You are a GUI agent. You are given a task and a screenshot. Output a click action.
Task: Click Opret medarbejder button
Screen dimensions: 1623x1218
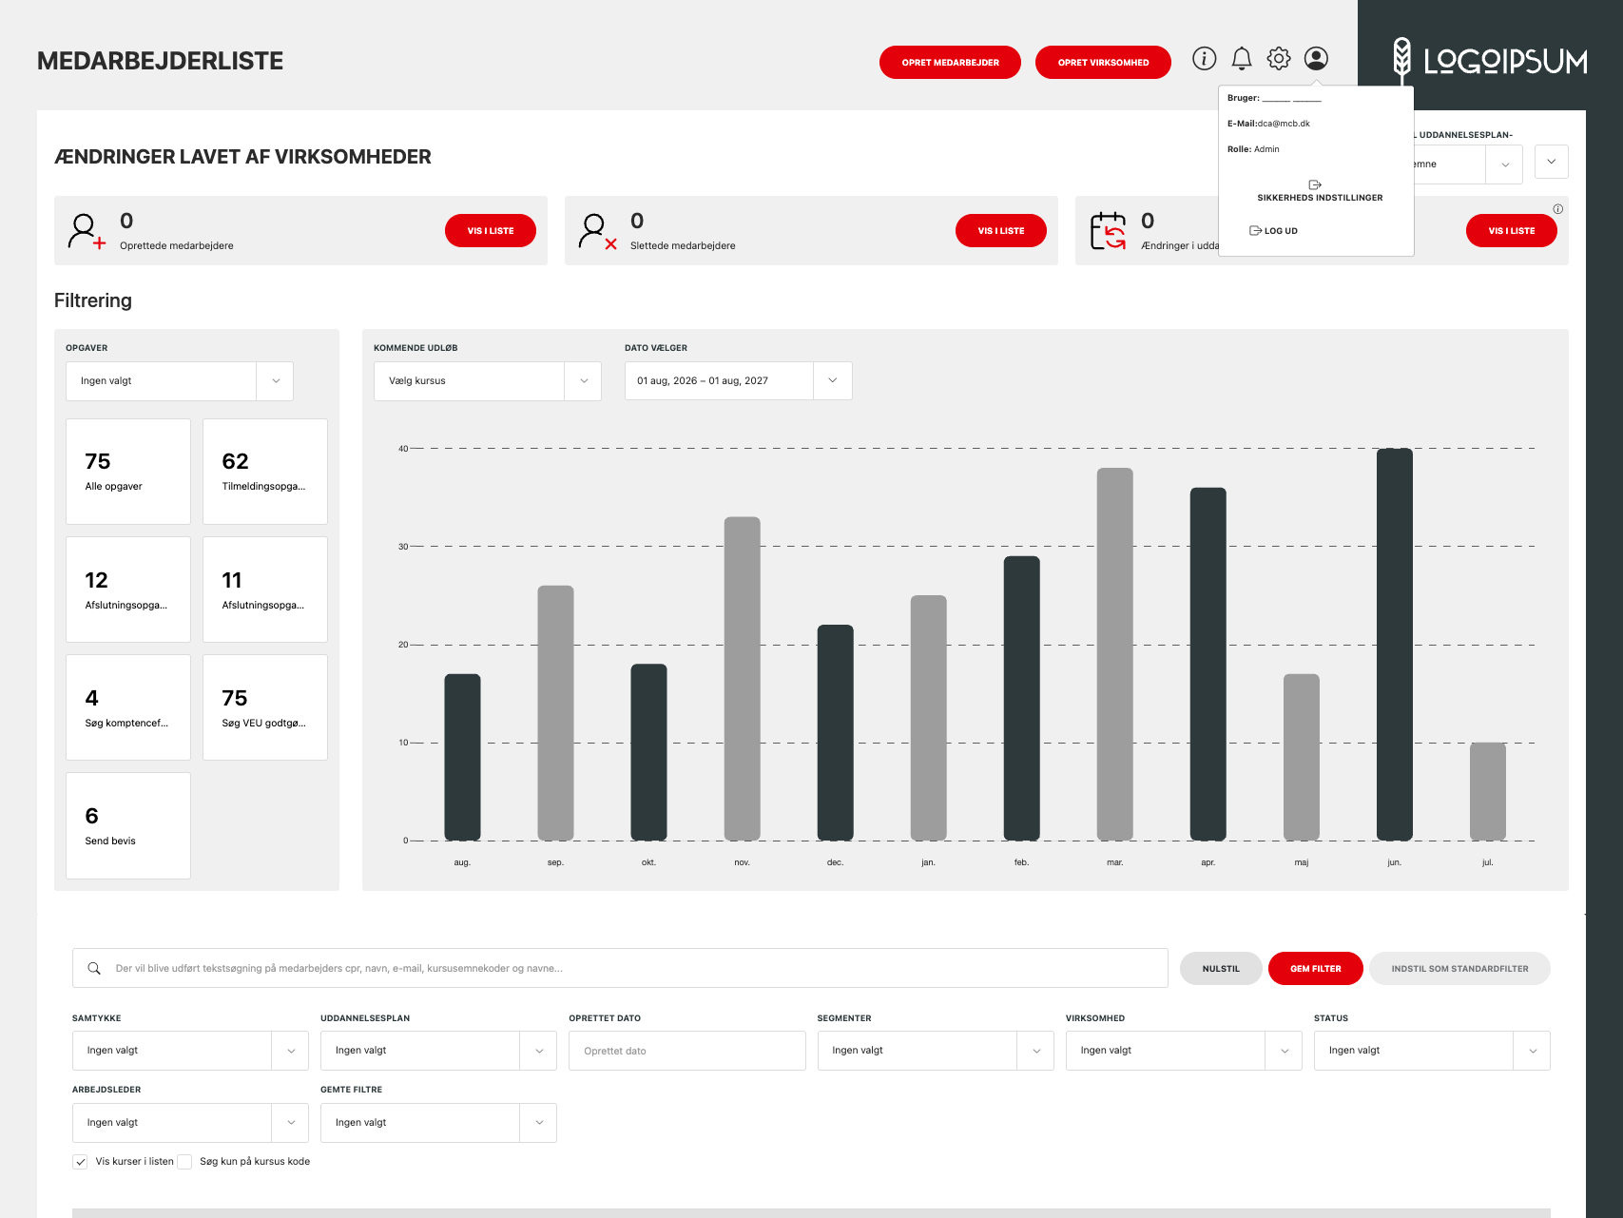pos(950,63)
